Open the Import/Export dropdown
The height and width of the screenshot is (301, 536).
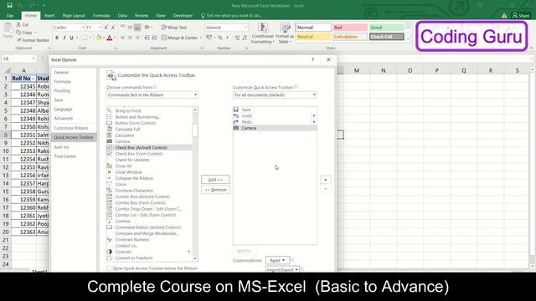282,269
